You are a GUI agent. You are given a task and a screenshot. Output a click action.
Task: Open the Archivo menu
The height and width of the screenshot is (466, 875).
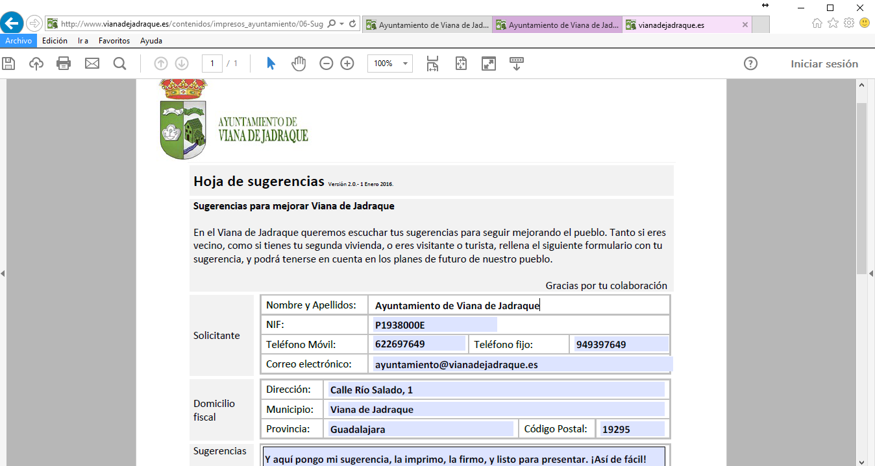pos(19,40)
